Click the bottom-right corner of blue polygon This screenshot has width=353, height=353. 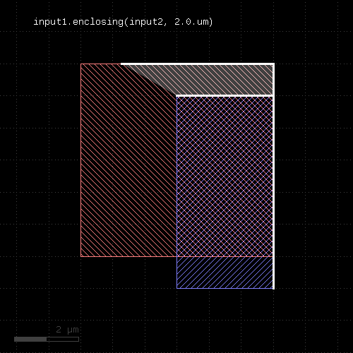coord(273,288)
